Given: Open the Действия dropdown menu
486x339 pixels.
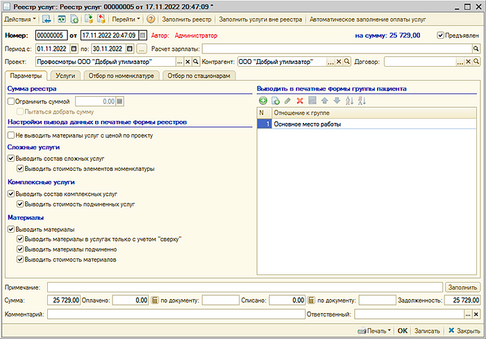Looking at the screenshot, I should tap(19, 20).
